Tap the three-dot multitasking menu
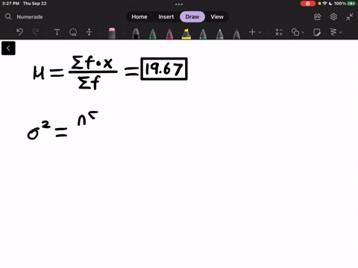The image size is (358, 268). 179,4
